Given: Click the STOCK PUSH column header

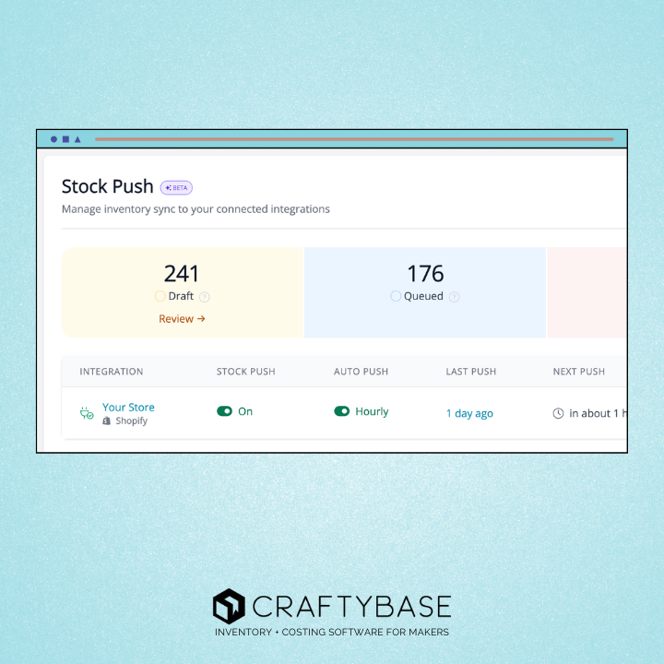Looking at the screenshot, I should coord(245,372).
